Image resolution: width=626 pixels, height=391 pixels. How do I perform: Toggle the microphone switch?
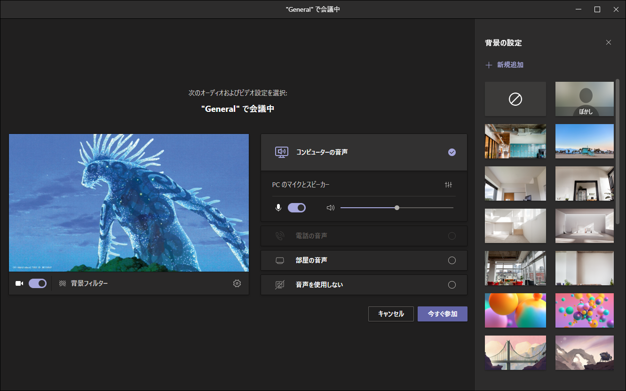point(297,208)
